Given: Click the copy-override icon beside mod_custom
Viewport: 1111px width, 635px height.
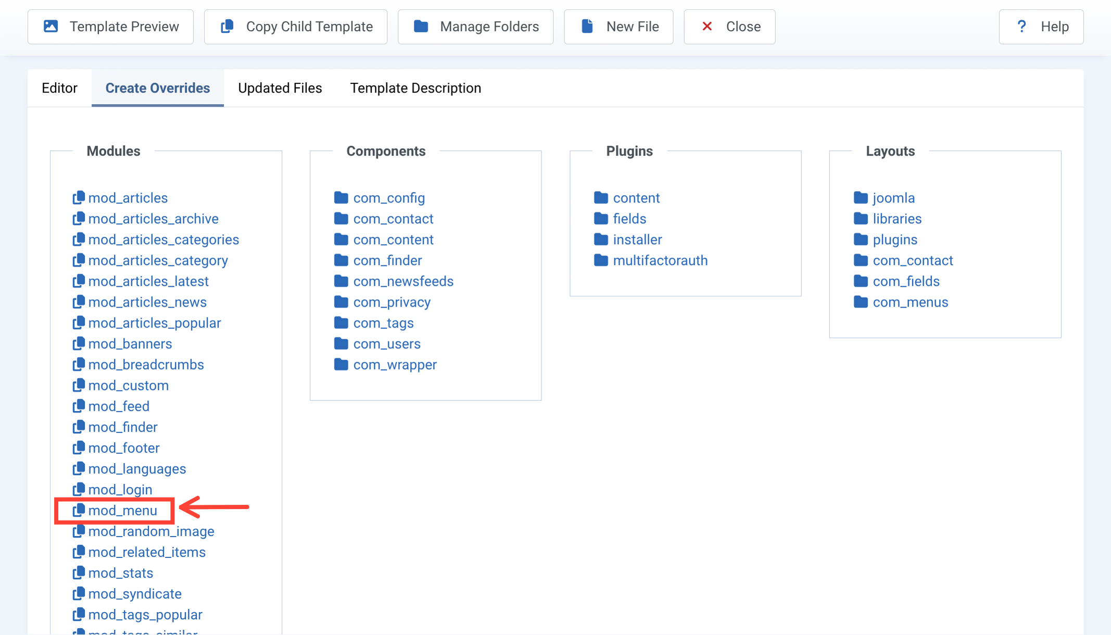Looking at the screenshot, I should (x=79, y=385).
